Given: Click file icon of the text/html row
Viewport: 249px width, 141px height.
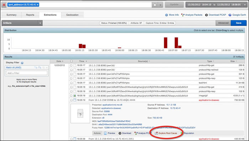Looking at the screenshot, I should 75,83.
